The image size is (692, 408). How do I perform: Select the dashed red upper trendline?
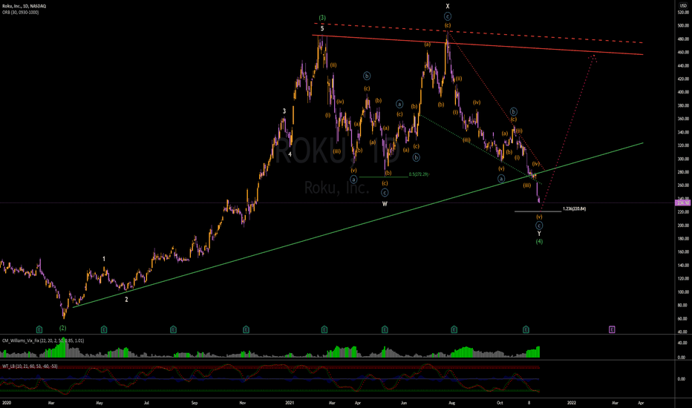click(477, 33)
